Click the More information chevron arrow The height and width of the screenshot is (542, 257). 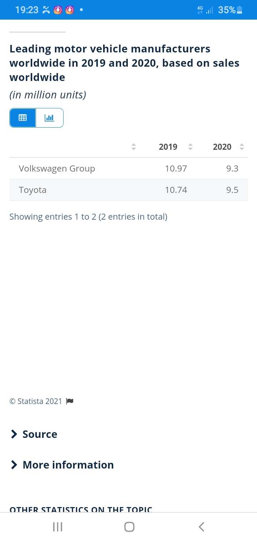[x=14, y=465]
